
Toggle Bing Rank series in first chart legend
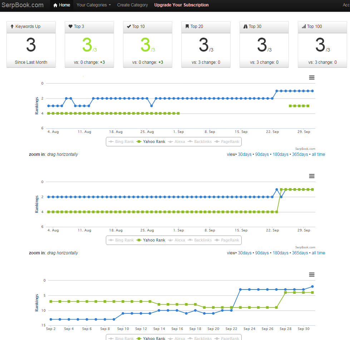click(121, 142)
